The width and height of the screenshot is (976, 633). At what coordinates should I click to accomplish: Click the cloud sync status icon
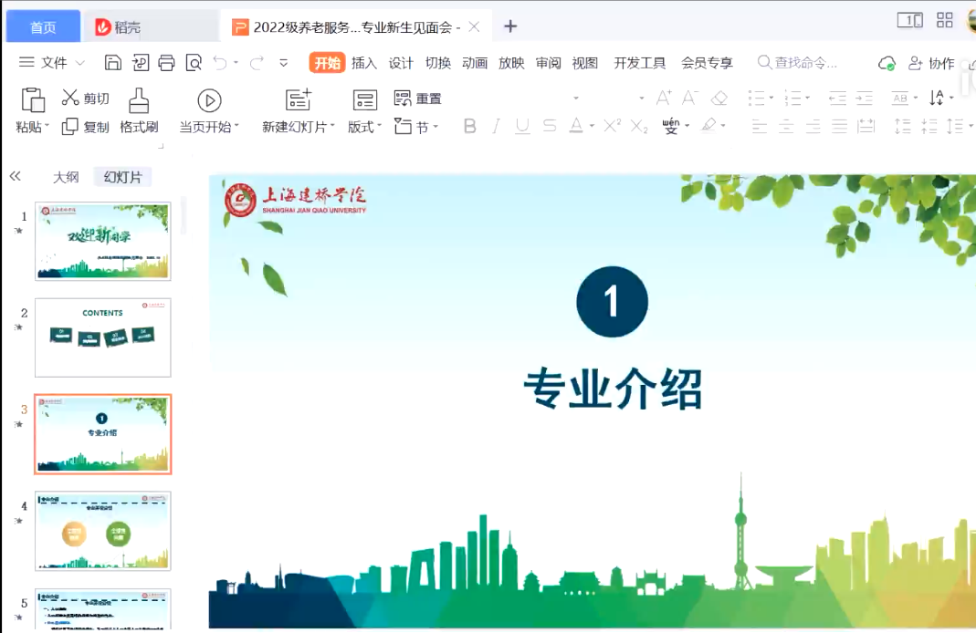coord(887,63)
